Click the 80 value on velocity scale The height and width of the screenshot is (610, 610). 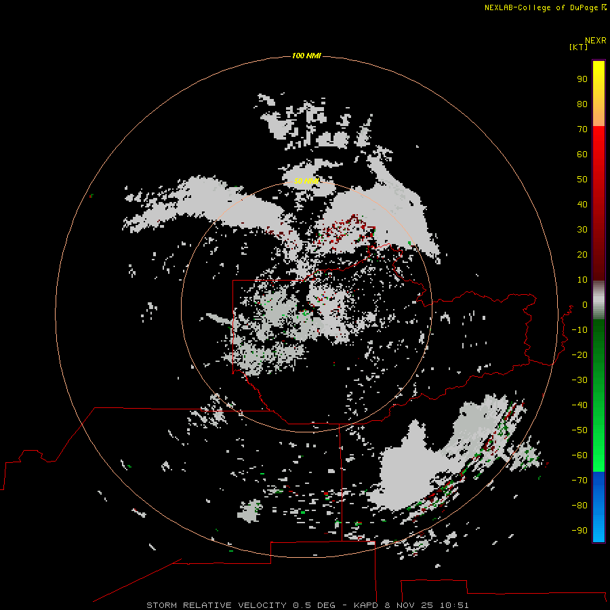click(582, 104)
